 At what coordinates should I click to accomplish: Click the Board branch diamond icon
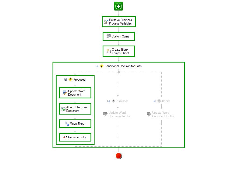click(159, 101)
